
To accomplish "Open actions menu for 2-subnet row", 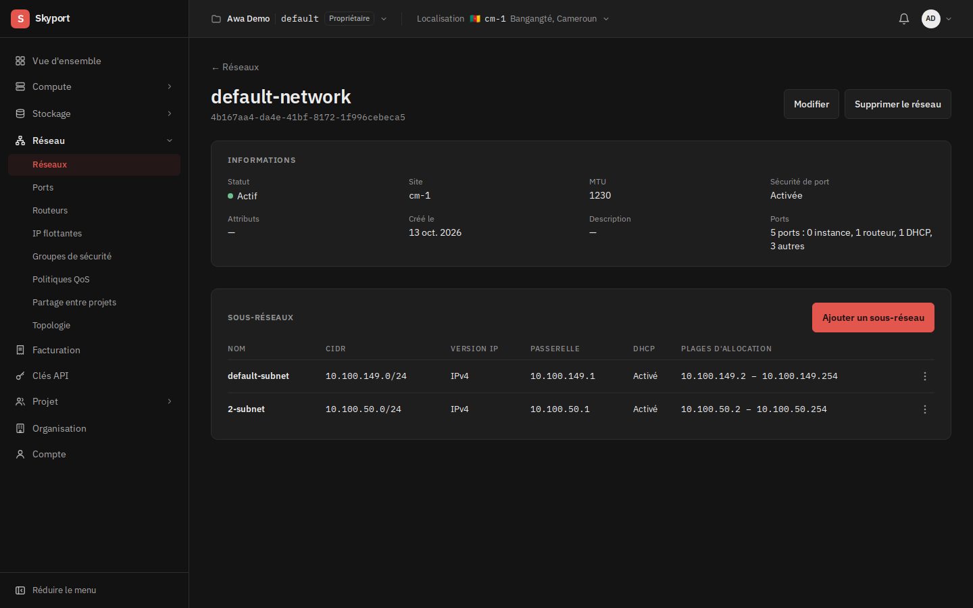I will tap(925, 409).
